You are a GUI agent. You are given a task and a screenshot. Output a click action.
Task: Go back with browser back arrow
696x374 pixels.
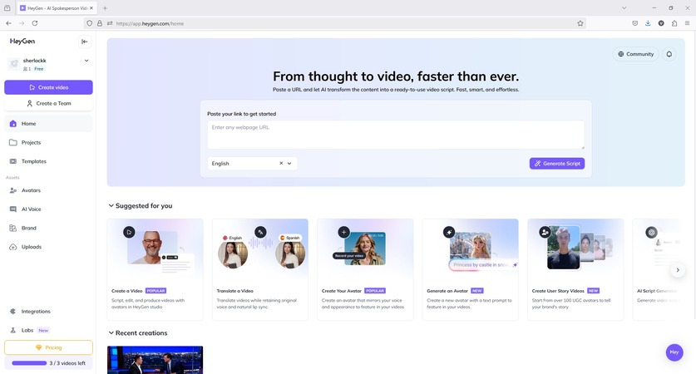click(9, 23)
